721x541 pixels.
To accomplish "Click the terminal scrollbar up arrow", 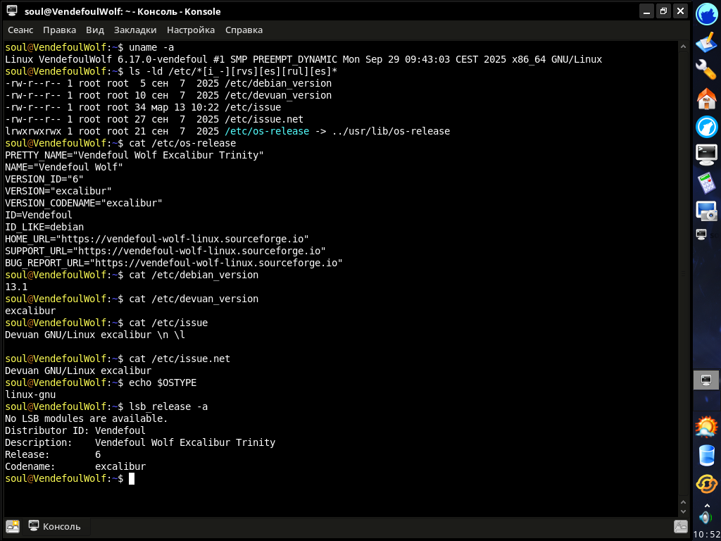I will [x=682, y=46].
